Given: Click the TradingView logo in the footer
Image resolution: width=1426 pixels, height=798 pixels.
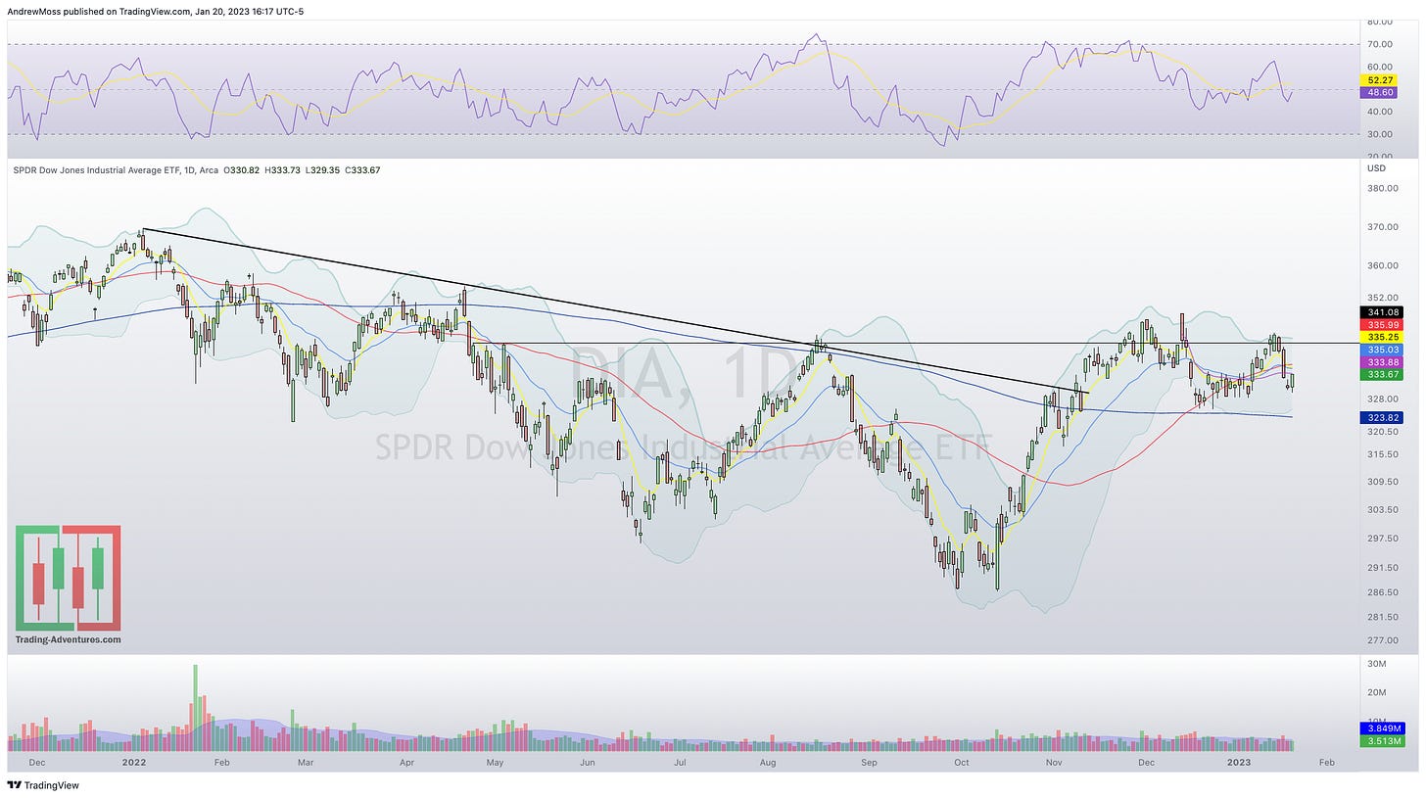Looking at the screenshot, I should [43, 785].
